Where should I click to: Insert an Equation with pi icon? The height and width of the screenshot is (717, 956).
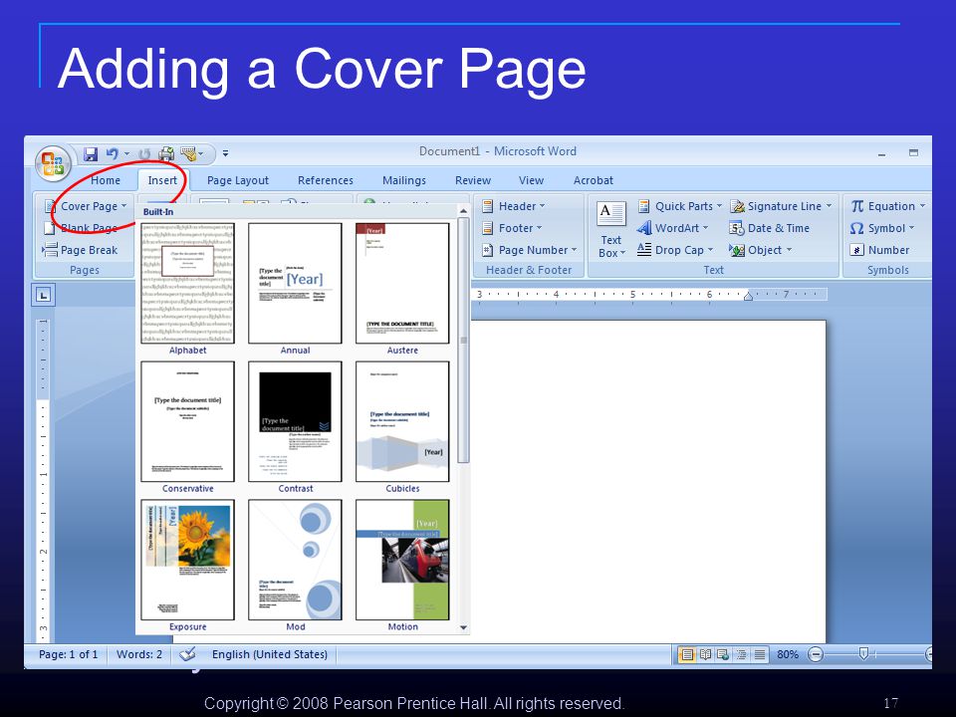click(x=887, y=206)
